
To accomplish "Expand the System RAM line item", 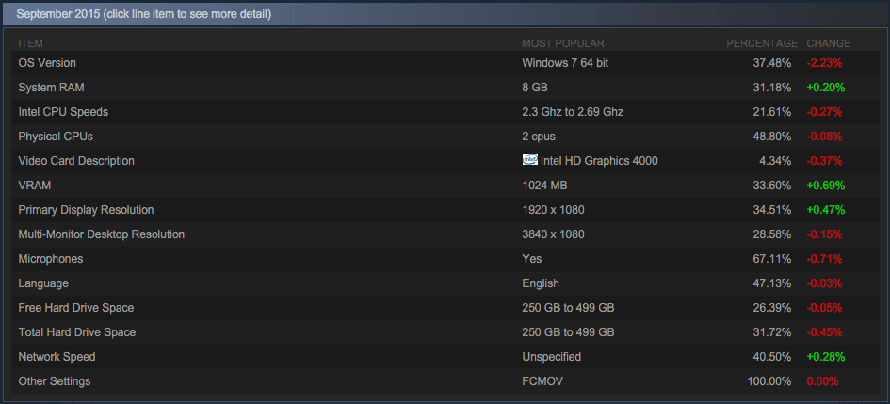I will 51,88.
